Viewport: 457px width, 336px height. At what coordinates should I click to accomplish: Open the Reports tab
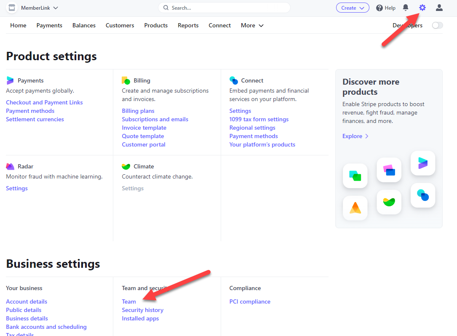188,25
